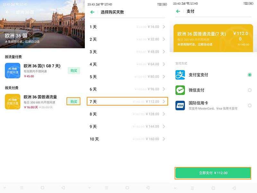Tap the back arrow next to 选择购买天数
This screenshot has width=257, height=193.
[x=92, y=12]
